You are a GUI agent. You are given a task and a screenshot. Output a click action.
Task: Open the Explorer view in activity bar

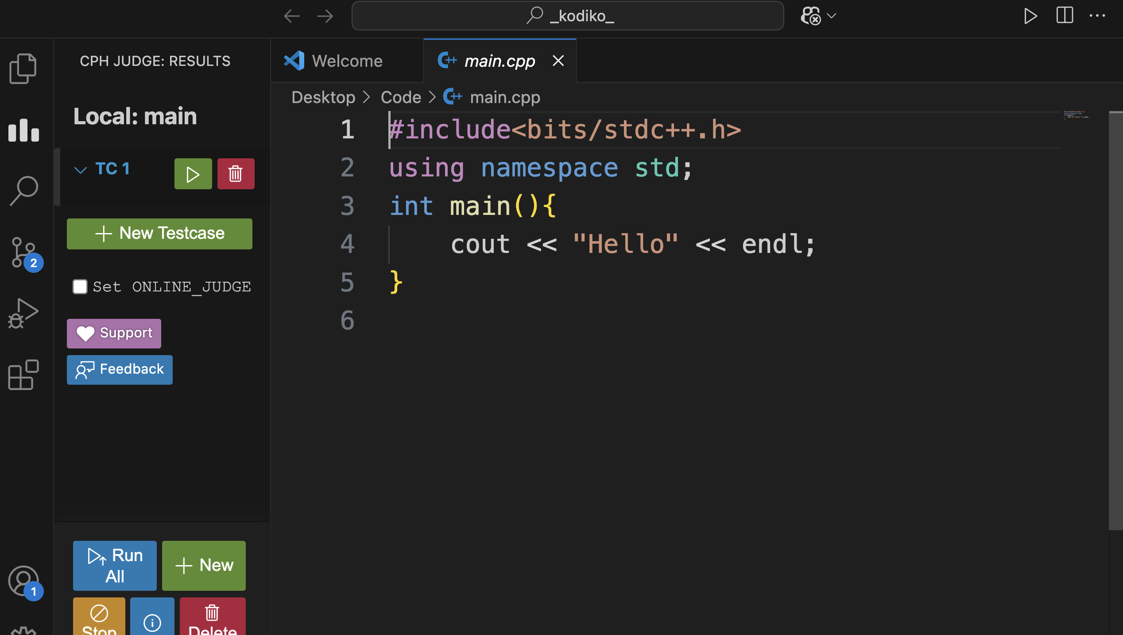pyautogui.click(x=23, y=69)
